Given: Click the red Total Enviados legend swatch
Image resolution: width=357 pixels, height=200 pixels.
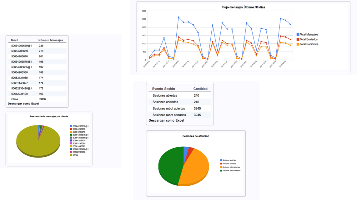Looking at the screenshot, I should click(298, 39).
